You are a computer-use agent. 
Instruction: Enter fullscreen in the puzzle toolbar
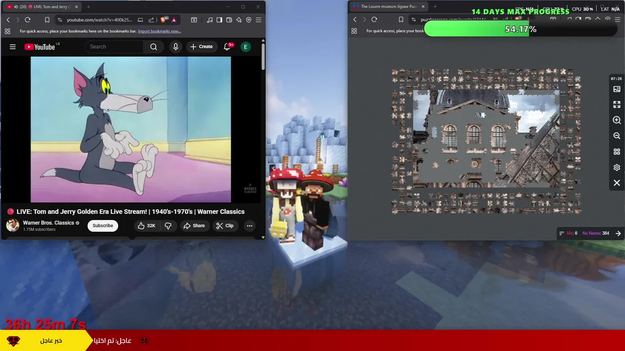(617, 105)
